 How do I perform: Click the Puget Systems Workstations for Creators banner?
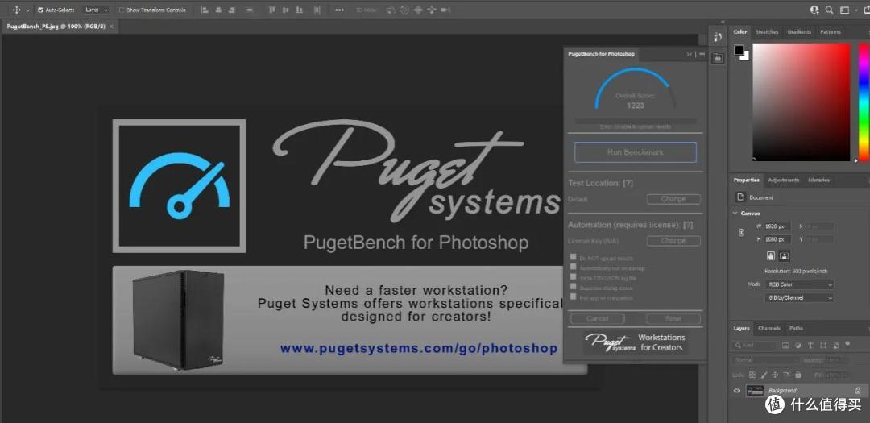636,342
